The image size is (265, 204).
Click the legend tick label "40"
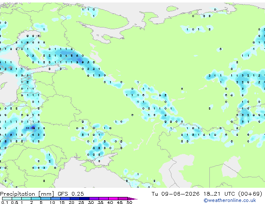click(x=110, y=202)
